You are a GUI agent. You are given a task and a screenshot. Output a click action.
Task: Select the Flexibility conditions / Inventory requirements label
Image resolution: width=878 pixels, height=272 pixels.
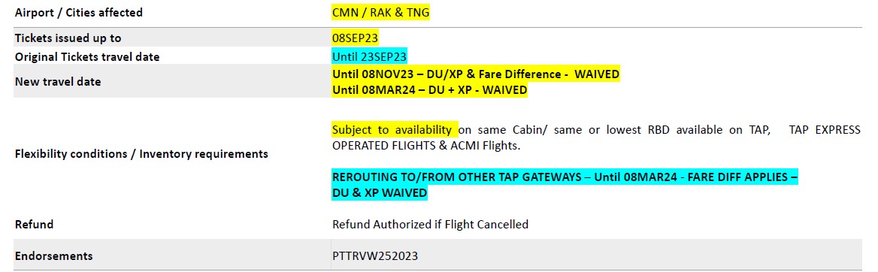click(141, 153)
